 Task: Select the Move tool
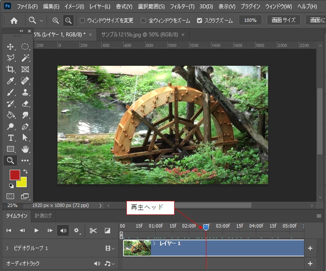[x=11, y=46]
